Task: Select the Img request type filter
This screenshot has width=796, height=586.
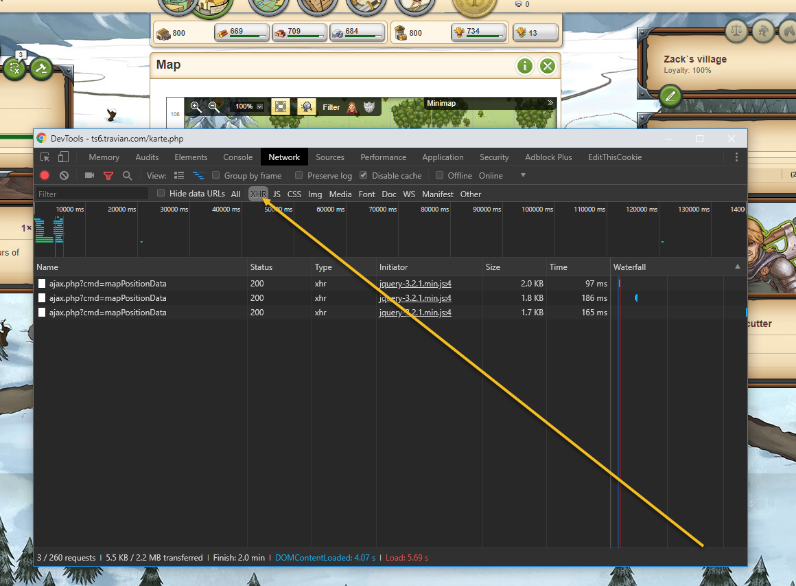Action: 315,194
